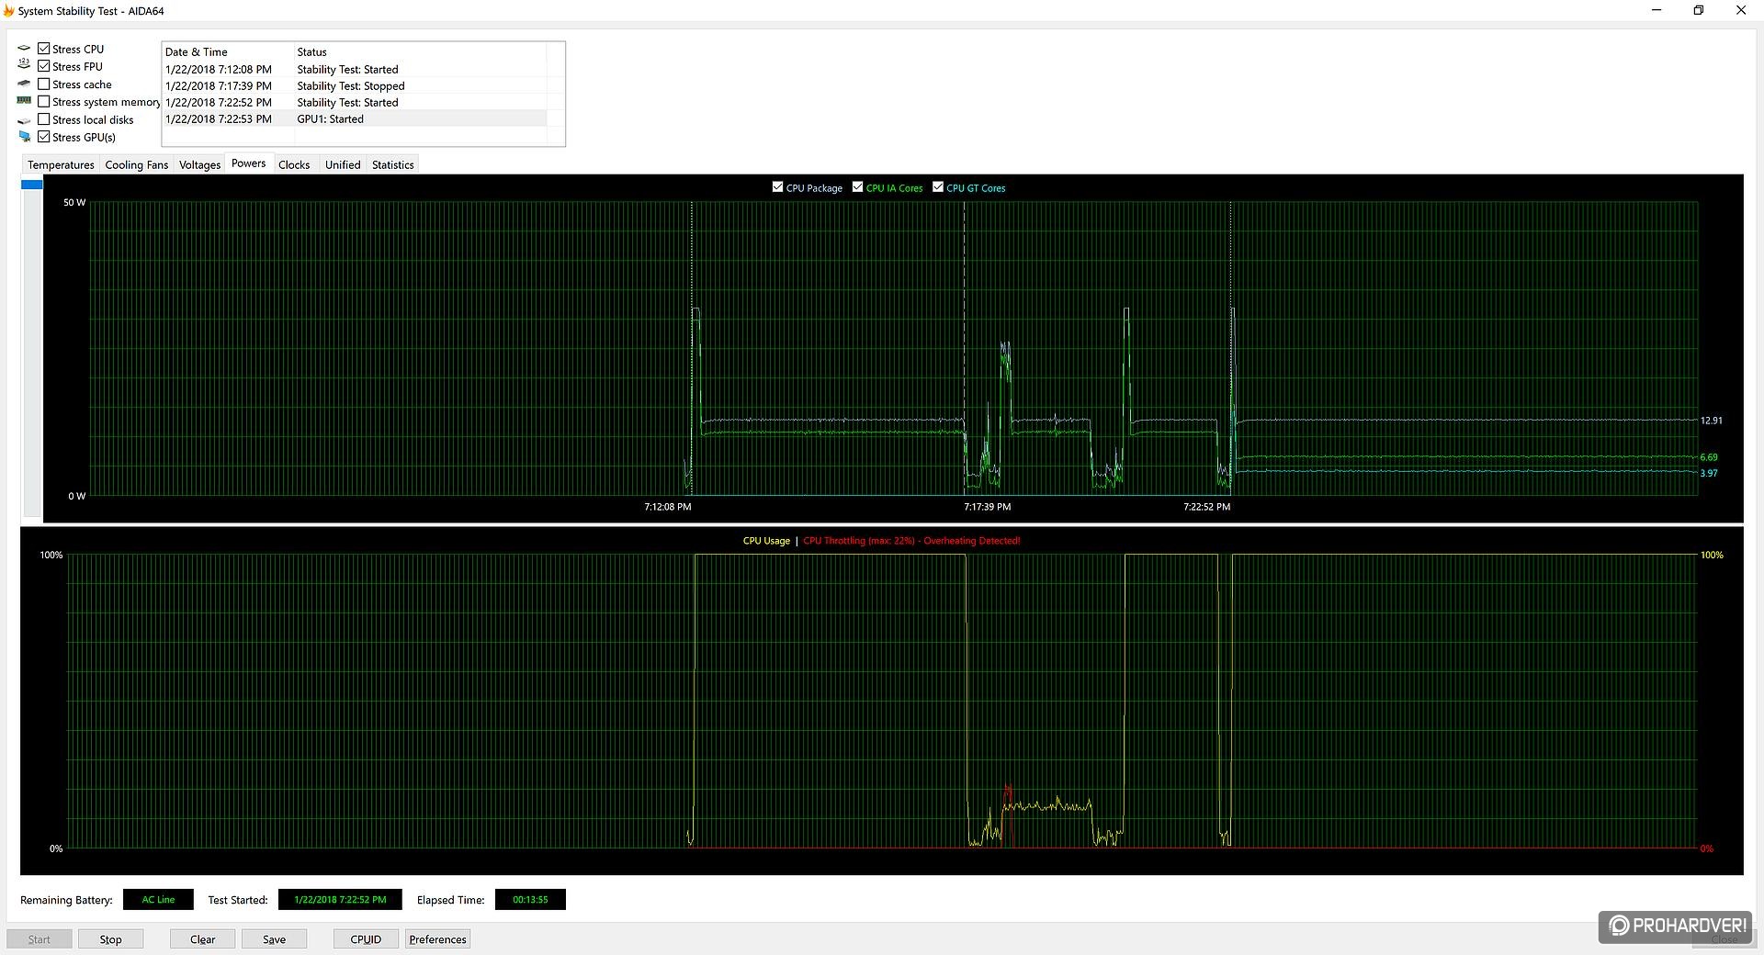This screenshot has height=955, width=1764.
Task: Click the Elapsed Time value 00:13:55
Action: (x=530, y=900)
